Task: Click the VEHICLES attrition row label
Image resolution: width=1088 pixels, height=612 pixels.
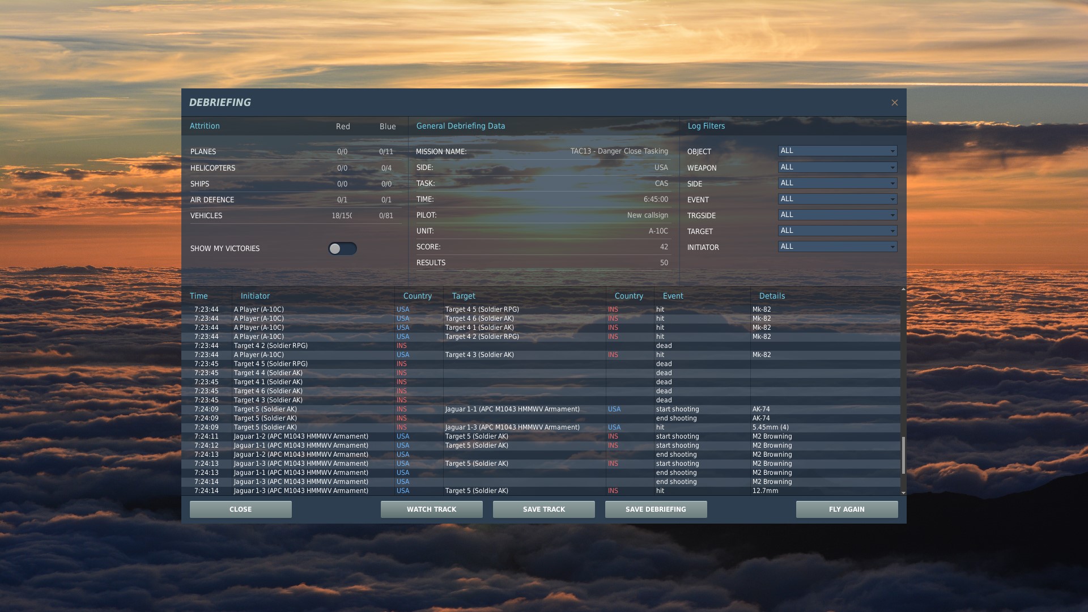Action: click(x=206, y=216)
